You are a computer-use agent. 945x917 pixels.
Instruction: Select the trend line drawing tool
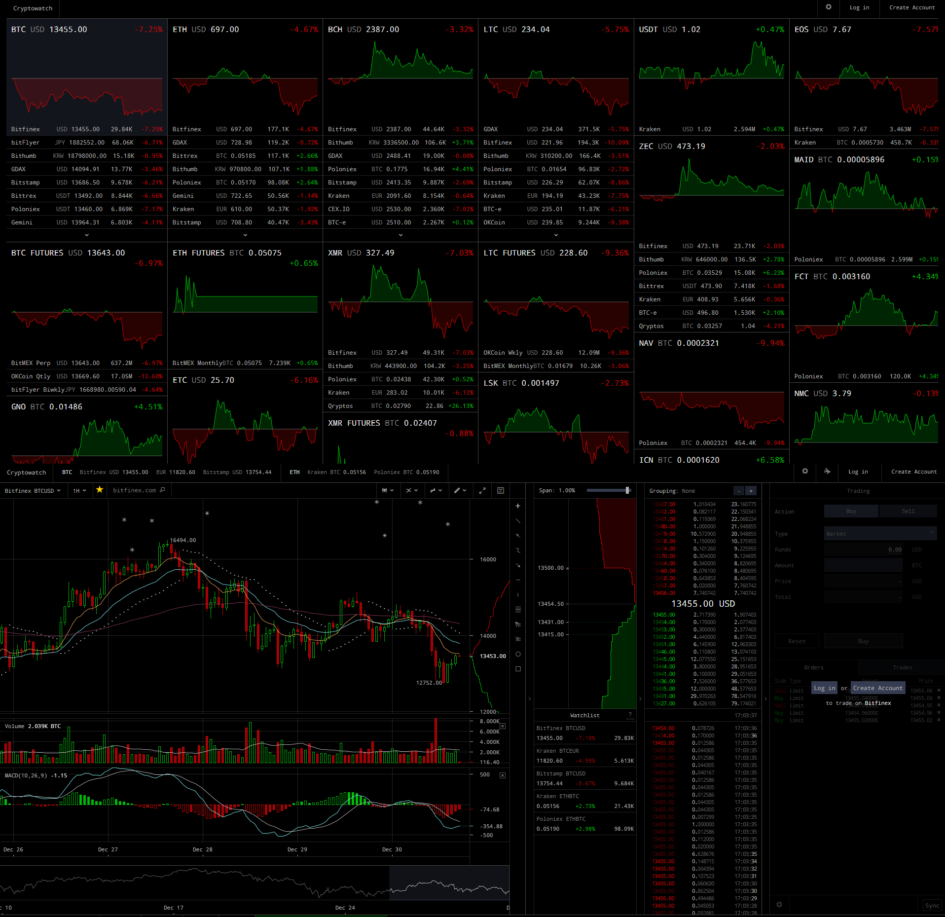click(x=518, y=521)
